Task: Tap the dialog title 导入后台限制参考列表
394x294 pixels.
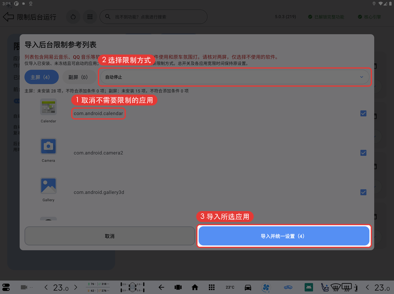Action: pos(60,45)
